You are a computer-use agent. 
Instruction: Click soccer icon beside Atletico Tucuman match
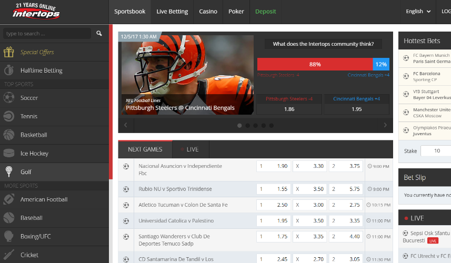126,205
